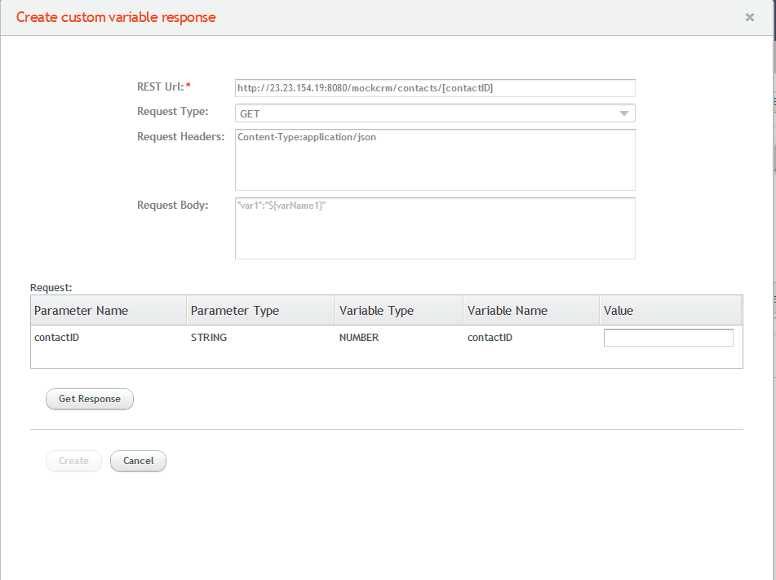Click the Request Body label

[173, 205]
